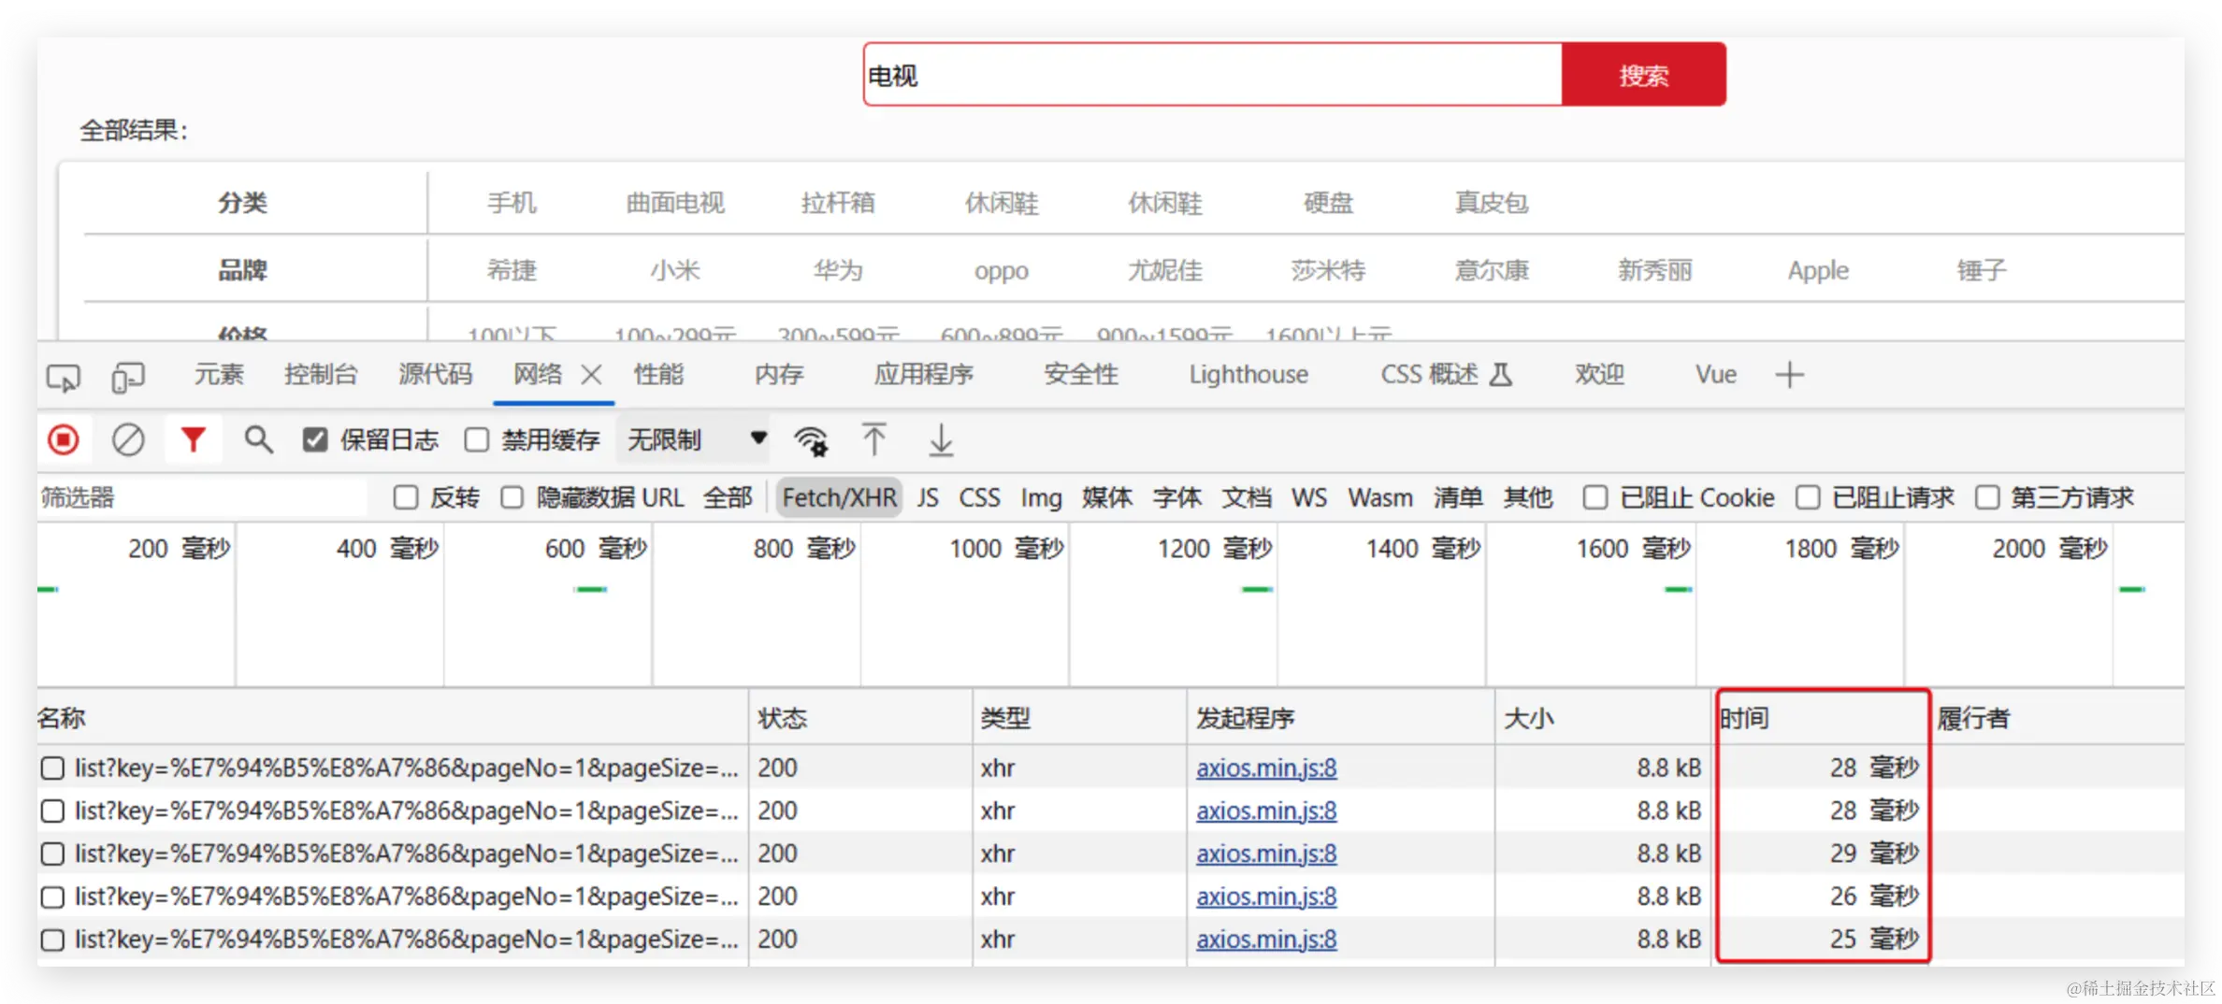Click the red 搜索 button
Image resolution: width=2222 pixels, height=1004 pixels.
[x=1643, y=75]
